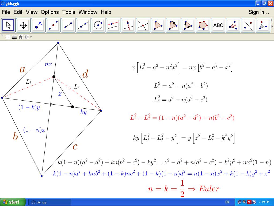Screen dimensions: 274x206
Task: Open the Options menu
Action: (x=50, y=12)
